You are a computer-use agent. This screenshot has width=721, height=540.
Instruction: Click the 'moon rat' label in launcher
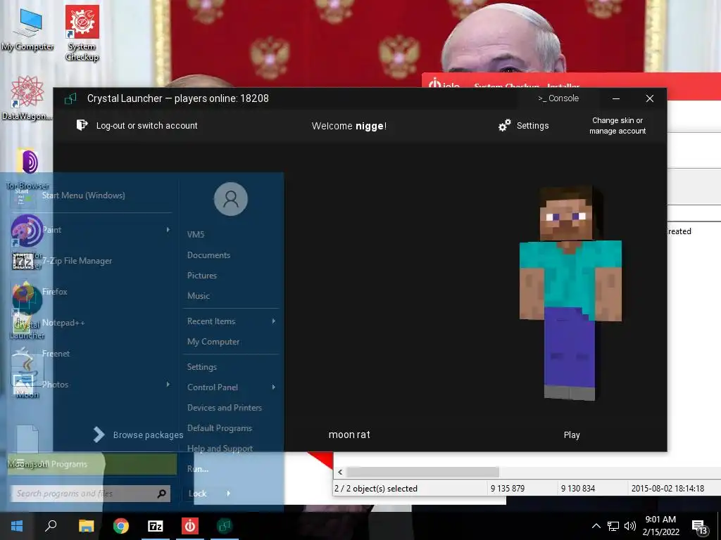(x=349, y=435)
